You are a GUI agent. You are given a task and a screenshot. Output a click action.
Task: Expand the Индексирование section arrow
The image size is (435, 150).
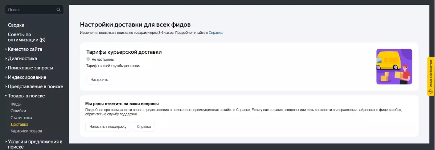pos(6,77)
